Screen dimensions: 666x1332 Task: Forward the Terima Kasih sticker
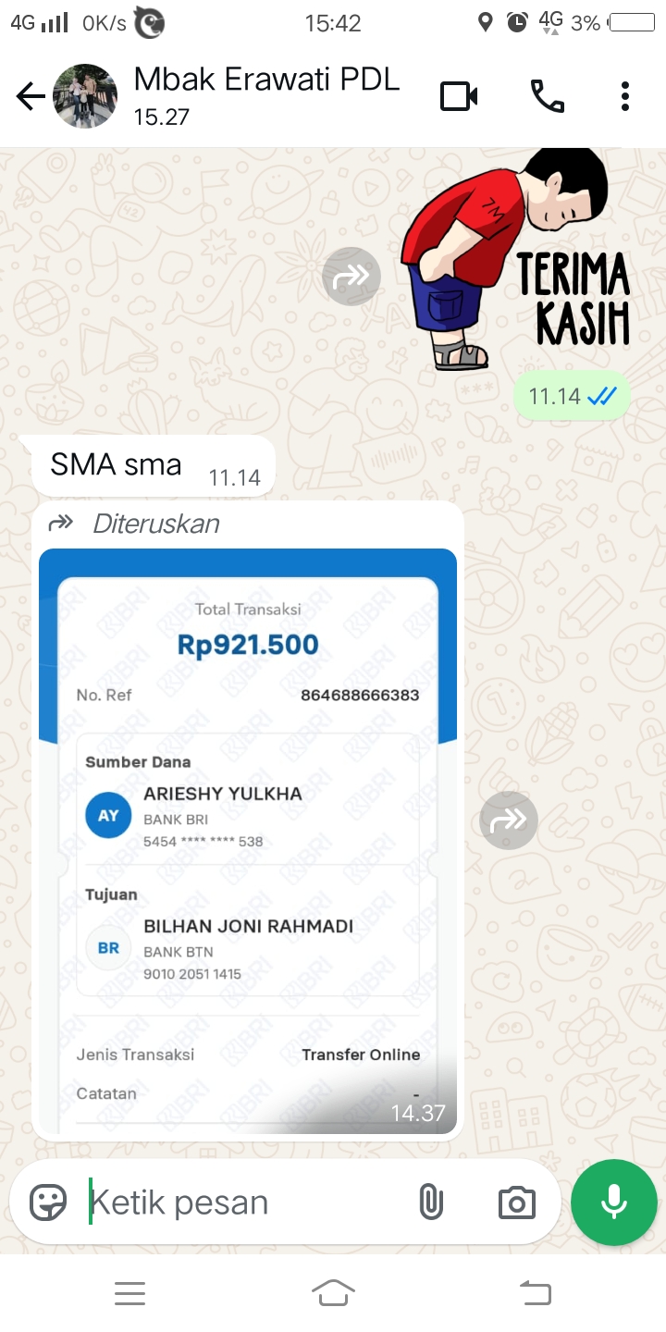351,276
